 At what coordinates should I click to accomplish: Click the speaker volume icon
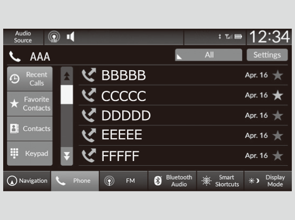pyautogui.click(x=71, y=37)
